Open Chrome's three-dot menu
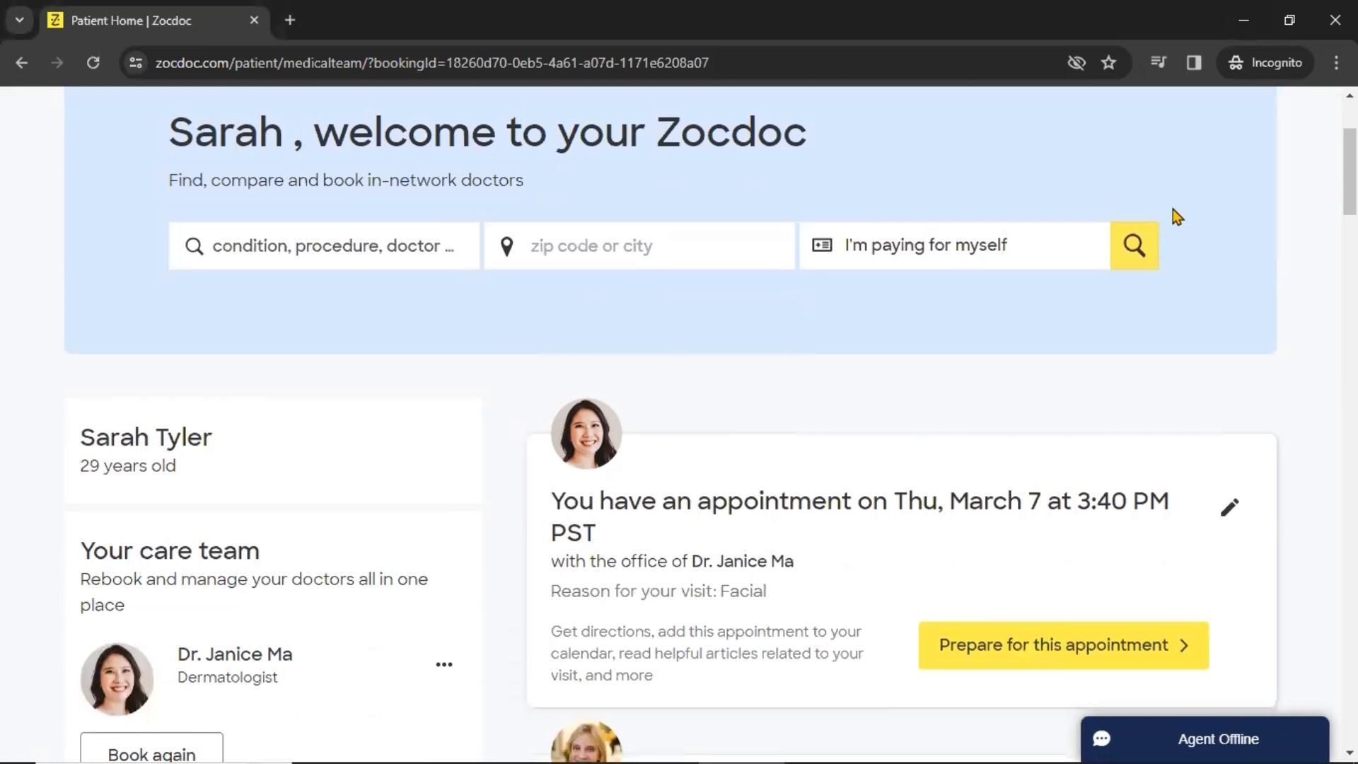This screenshot has width=1358, height=764. click(x=1336, y=63)
